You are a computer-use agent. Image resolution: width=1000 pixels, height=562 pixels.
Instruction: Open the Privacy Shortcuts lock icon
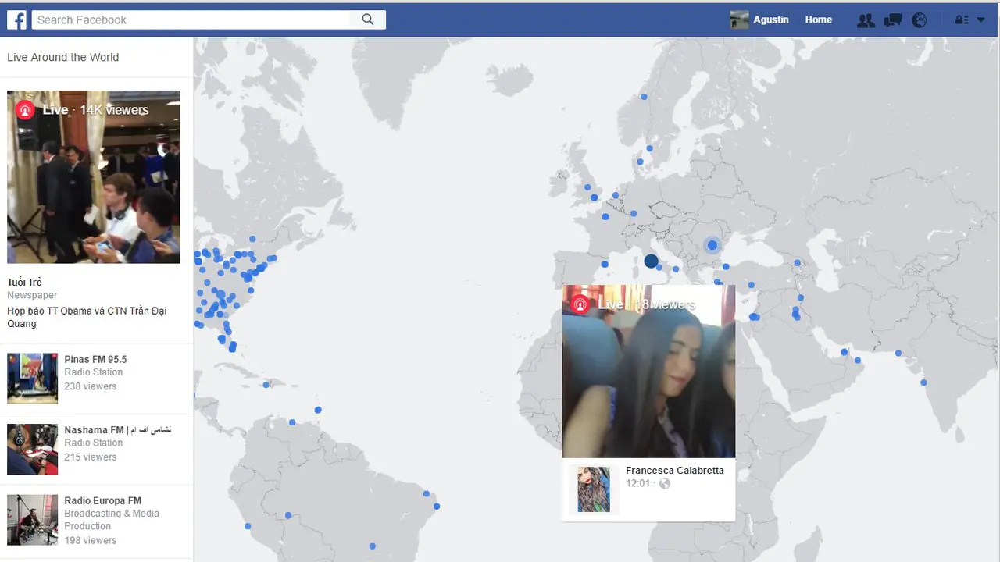[962, 20]
